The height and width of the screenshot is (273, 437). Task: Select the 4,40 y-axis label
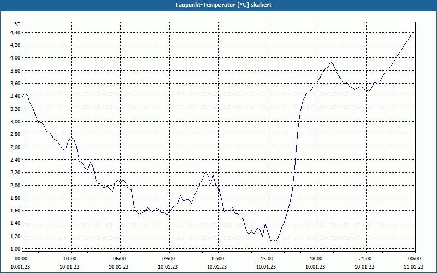coord(15,33)
